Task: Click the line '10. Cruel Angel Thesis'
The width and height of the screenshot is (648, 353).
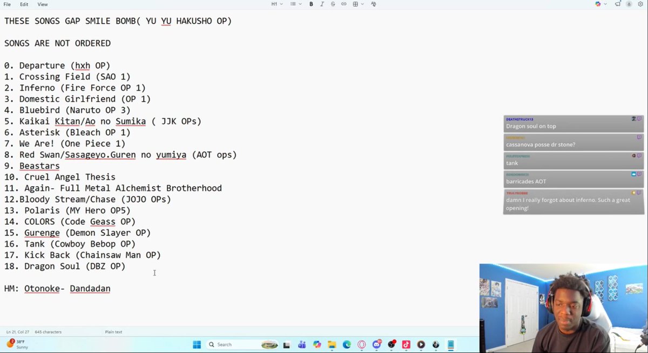Action: [60, 177]
